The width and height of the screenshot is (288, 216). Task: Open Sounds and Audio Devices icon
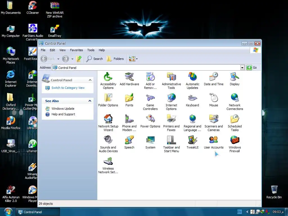(108, 144)
